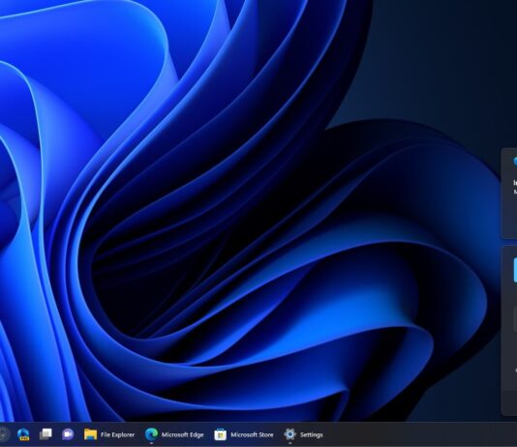Open the Settings taskbar button

pos(303,434)
